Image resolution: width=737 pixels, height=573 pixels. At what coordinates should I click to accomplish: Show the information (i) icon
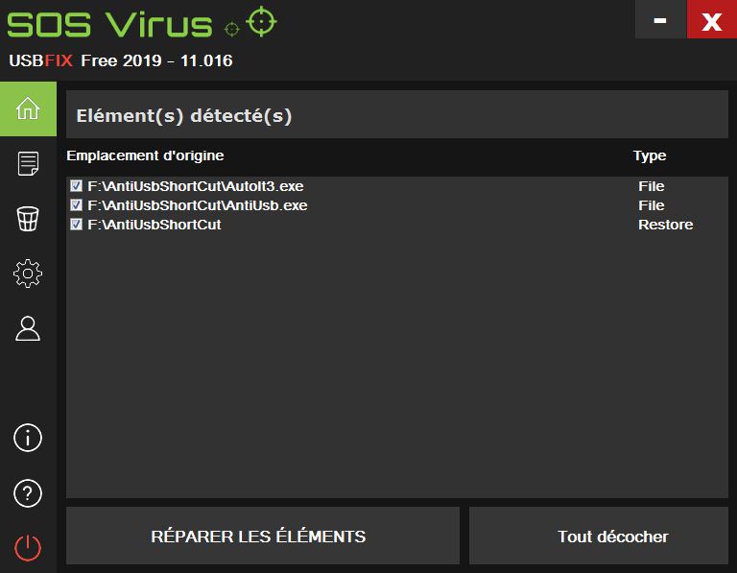(x=28, y=438)
